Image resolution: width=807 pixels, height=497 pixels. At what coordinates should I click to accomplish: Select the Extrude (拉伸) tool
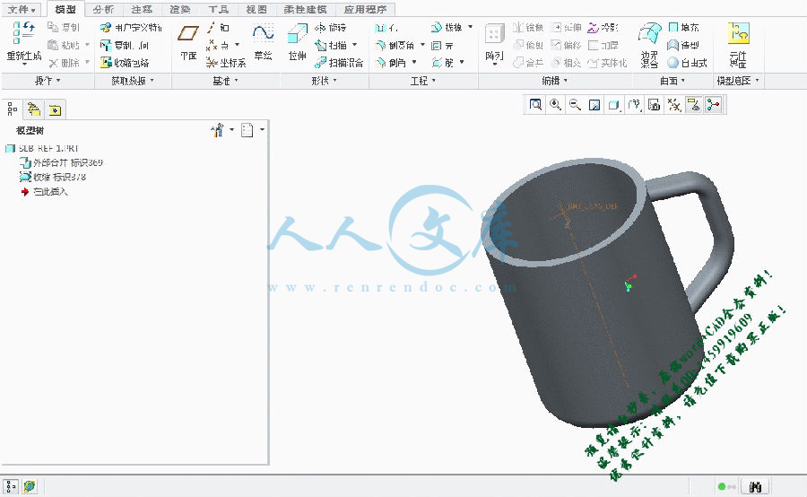[297, 43]
